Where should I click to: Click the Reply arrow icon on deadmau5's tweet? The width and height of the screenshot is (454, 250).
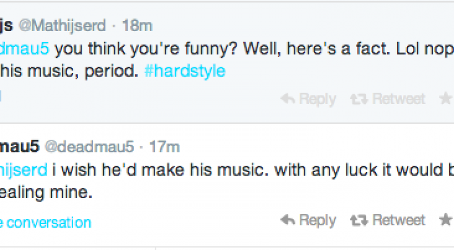288,220
